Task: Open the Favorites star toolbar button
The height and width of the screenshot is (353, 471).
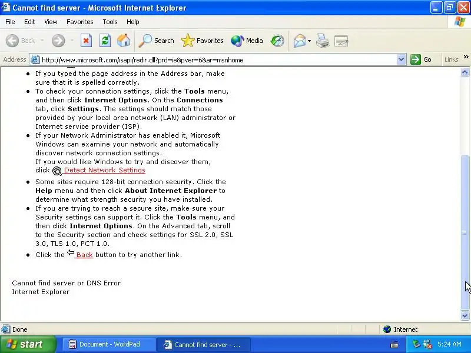Action: [x=202, y=41]
